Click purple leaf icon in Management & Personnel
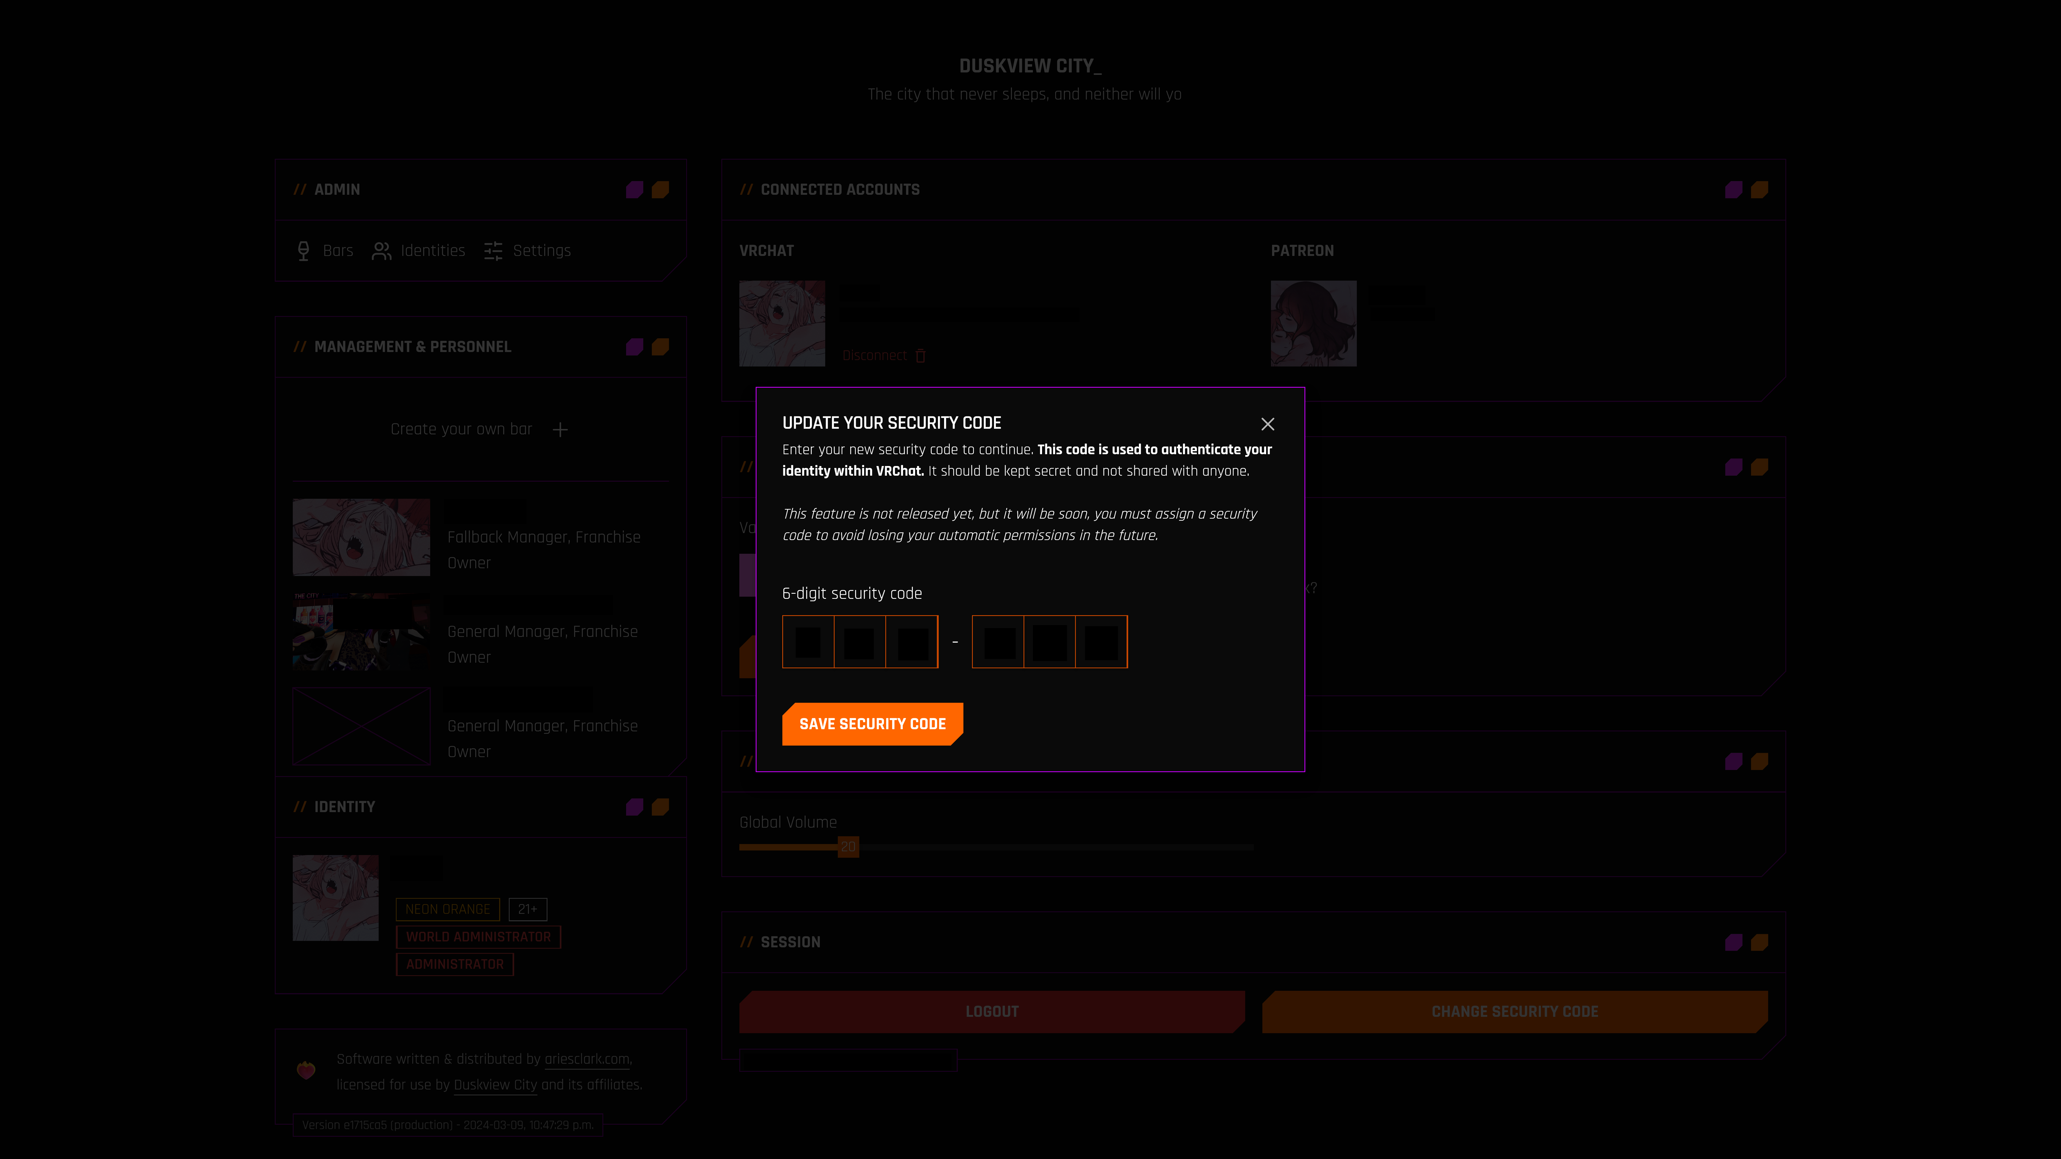Image resolution: width=2061 pixels, height=1159 pixels. click(634, 346)
